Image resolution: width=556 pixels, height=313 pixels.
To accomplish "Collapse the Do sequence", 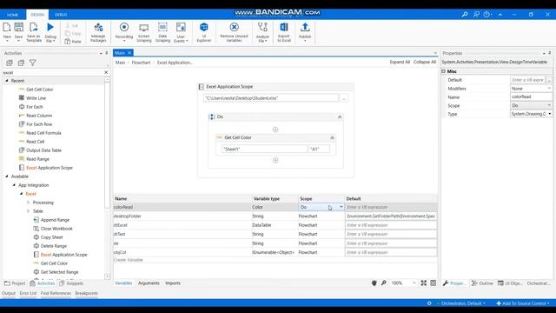I will (340, 117).
